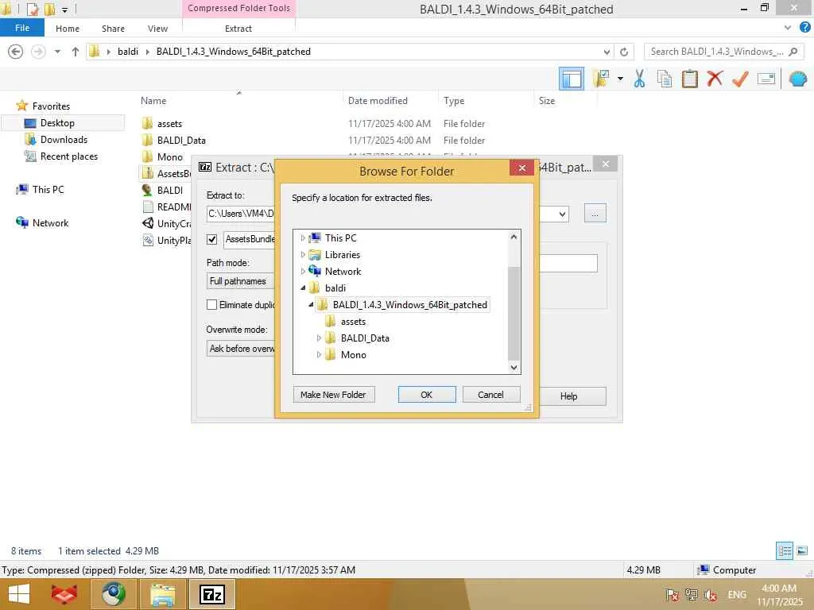The image size is (814, 610).
Task: Select the BALDI_Data folder in file list
Action: [x=181, y=141]
